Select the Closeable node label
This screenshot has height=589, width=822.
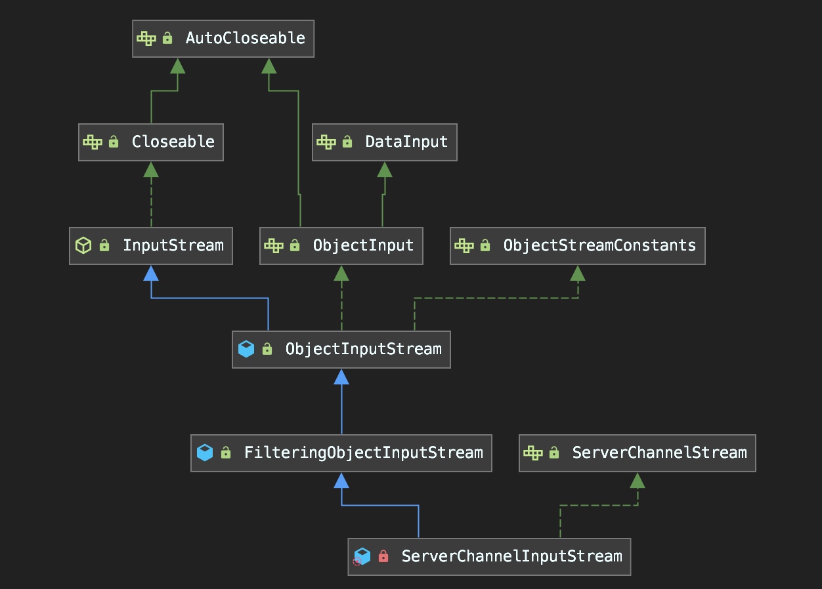coord(173,142)
